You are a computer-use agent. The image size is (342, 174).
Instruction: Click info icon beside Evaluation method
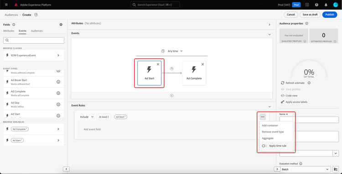pos(301,163)
